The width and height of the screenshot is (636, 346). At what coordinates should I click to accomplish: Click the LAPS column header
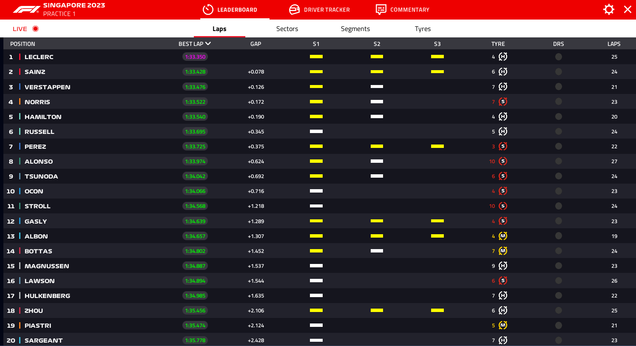[614, 44]
